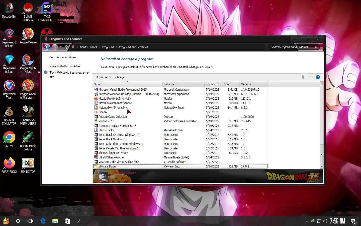The image size is (361, 226).
Task: Select Mozilla Firefox (x64 en-US) entry
Action: coord(180,99)
